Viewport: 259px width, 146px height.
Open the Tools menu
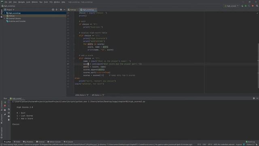[x=46, y=2]
